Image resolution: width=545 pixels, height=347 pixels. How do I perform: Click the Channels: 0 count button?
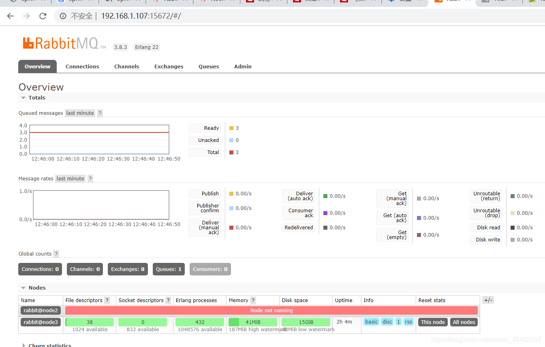[x=85, y=269]
